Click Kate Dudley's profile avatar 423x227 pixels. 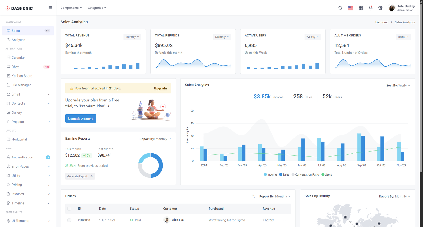coord(392,8)
